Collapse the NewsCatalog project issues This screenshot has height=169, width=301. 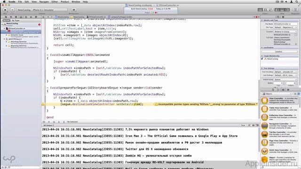tap(2, 24)
